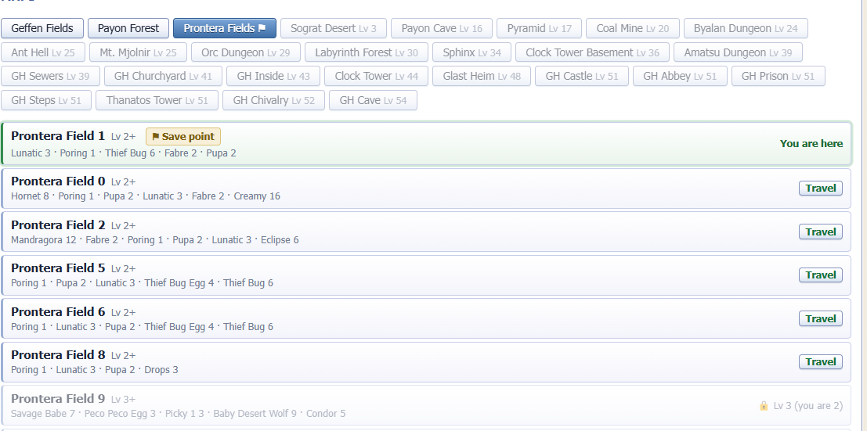Click the Labyrinth Forest Lv 30 tab
The width and height of the screenshot is (867, 431).
click(367, 52)
